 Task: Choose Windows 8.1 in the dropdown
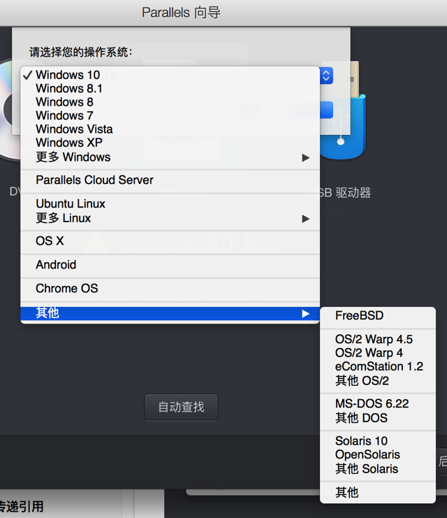point(170,89)
